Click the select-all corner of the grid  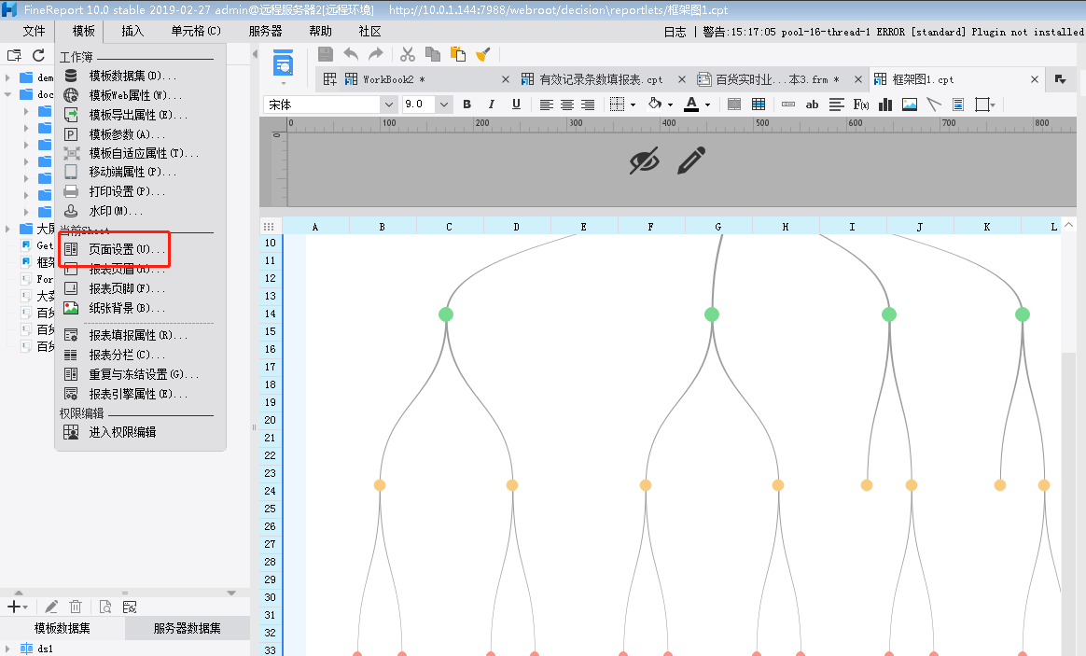pos(269,227)
